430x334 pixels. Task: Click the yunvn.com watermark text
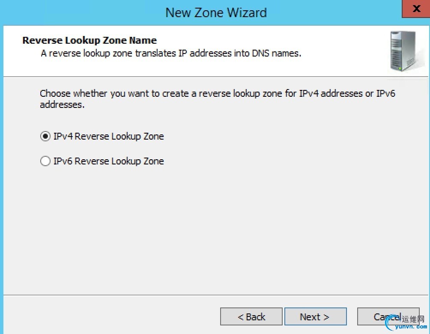coord(409,328)
